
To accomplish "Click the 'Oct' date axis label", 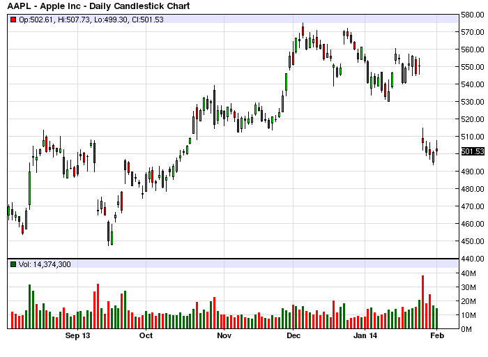I will (x=146, y=335).
